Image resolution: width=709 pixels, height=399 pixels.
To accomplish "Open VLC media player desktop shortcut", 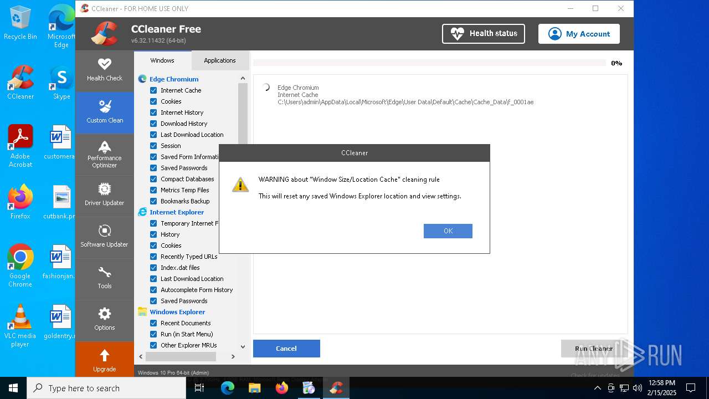I will (x=20, y=326).
